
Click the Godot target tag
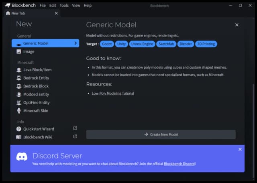(x=107, y=44)
